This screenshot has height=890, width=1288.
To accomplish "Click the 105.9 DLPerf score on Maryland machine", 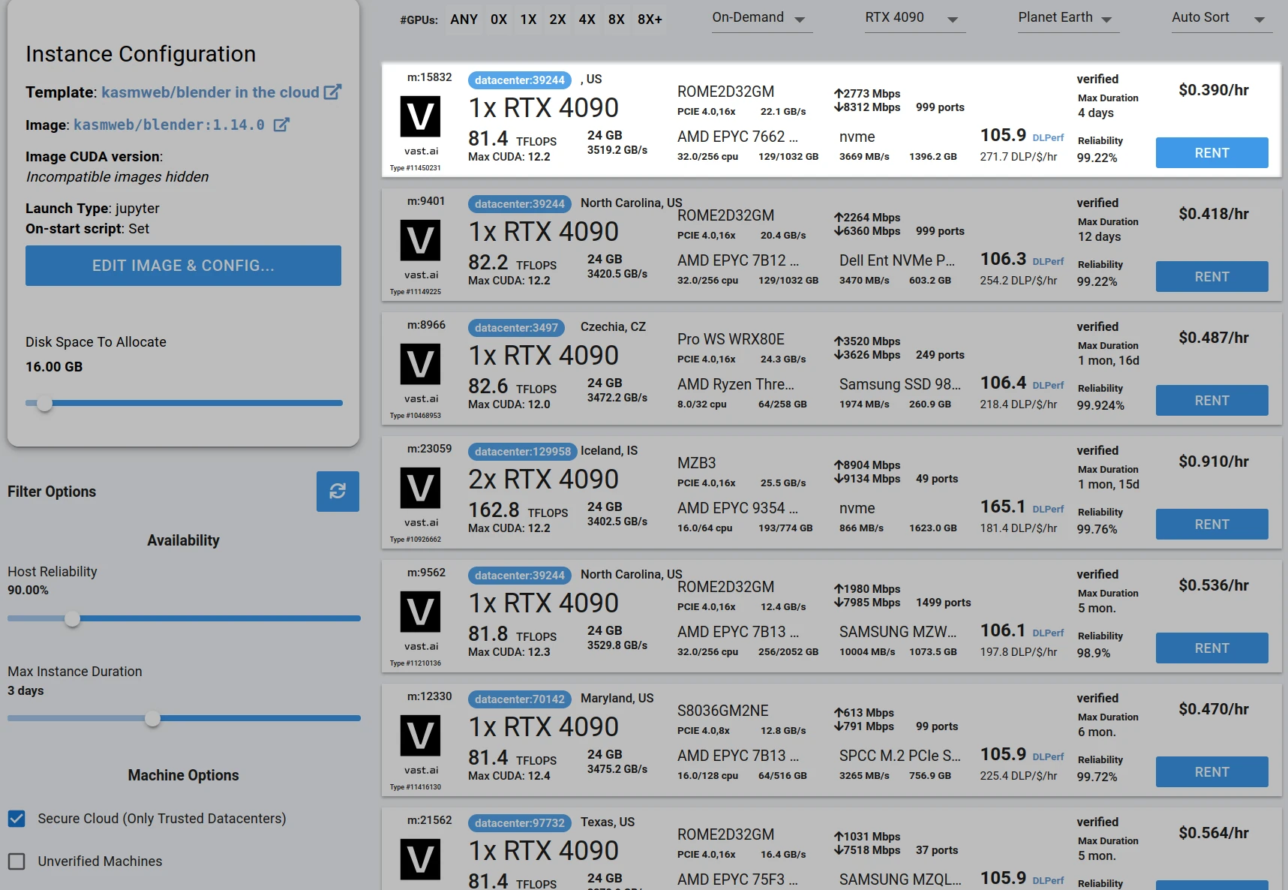I will 1003,754.
